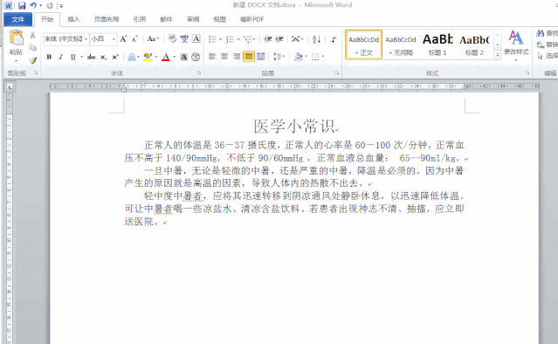Shrink font size with the small A icon
This screenshot has width=558, height=344.
[134, 38]
